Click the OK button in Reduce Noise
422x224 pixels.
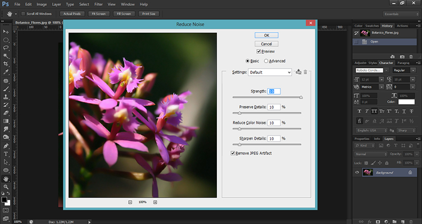(x=266, y=35)
